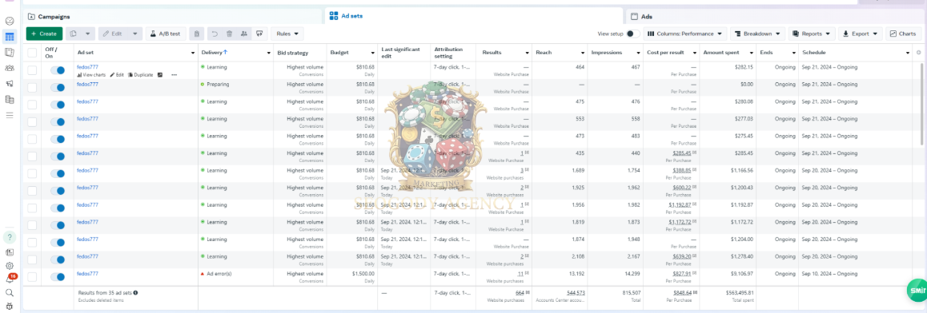Image resolution: width=927 pixels, height=313 pixels.
Task: Click the three-dots more icon in first fedos777 row
Action: (x=174, y=75)
